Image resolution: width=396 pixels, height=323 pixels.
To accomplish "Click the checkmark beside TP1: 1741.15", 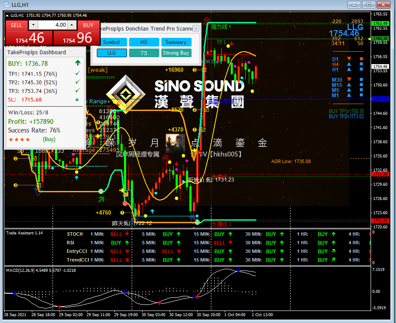I will [x=77, y=73].
